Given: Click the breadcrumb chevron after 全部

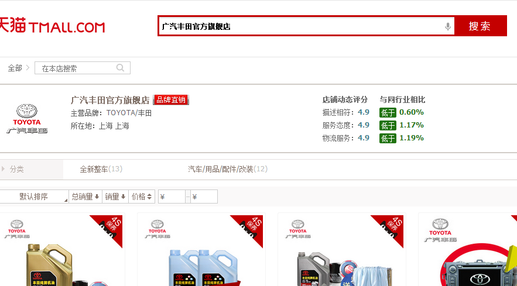Looking at the screenshot, I should pyautogui.click(x=28, y=67).
